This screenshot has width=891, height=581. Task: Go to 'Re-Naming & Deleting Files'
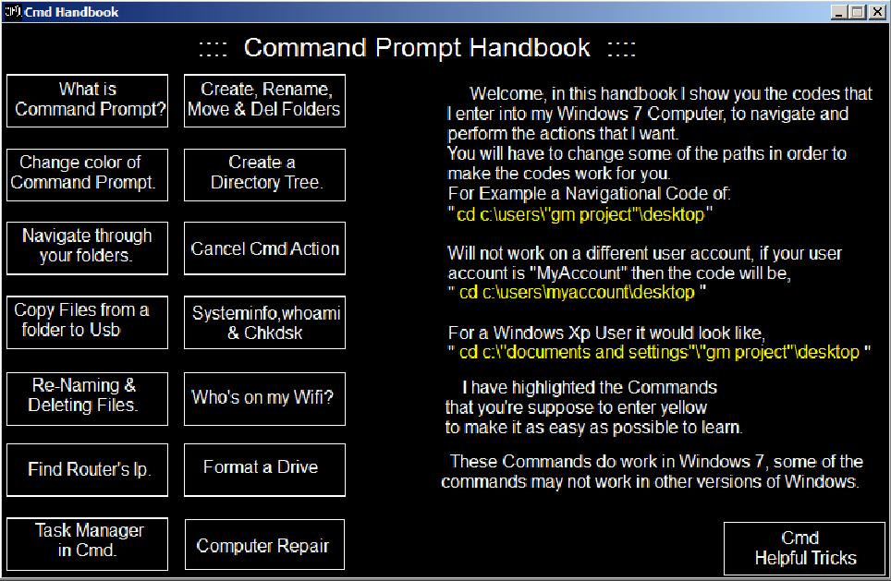pyautogui.click(x=88, y=399)
